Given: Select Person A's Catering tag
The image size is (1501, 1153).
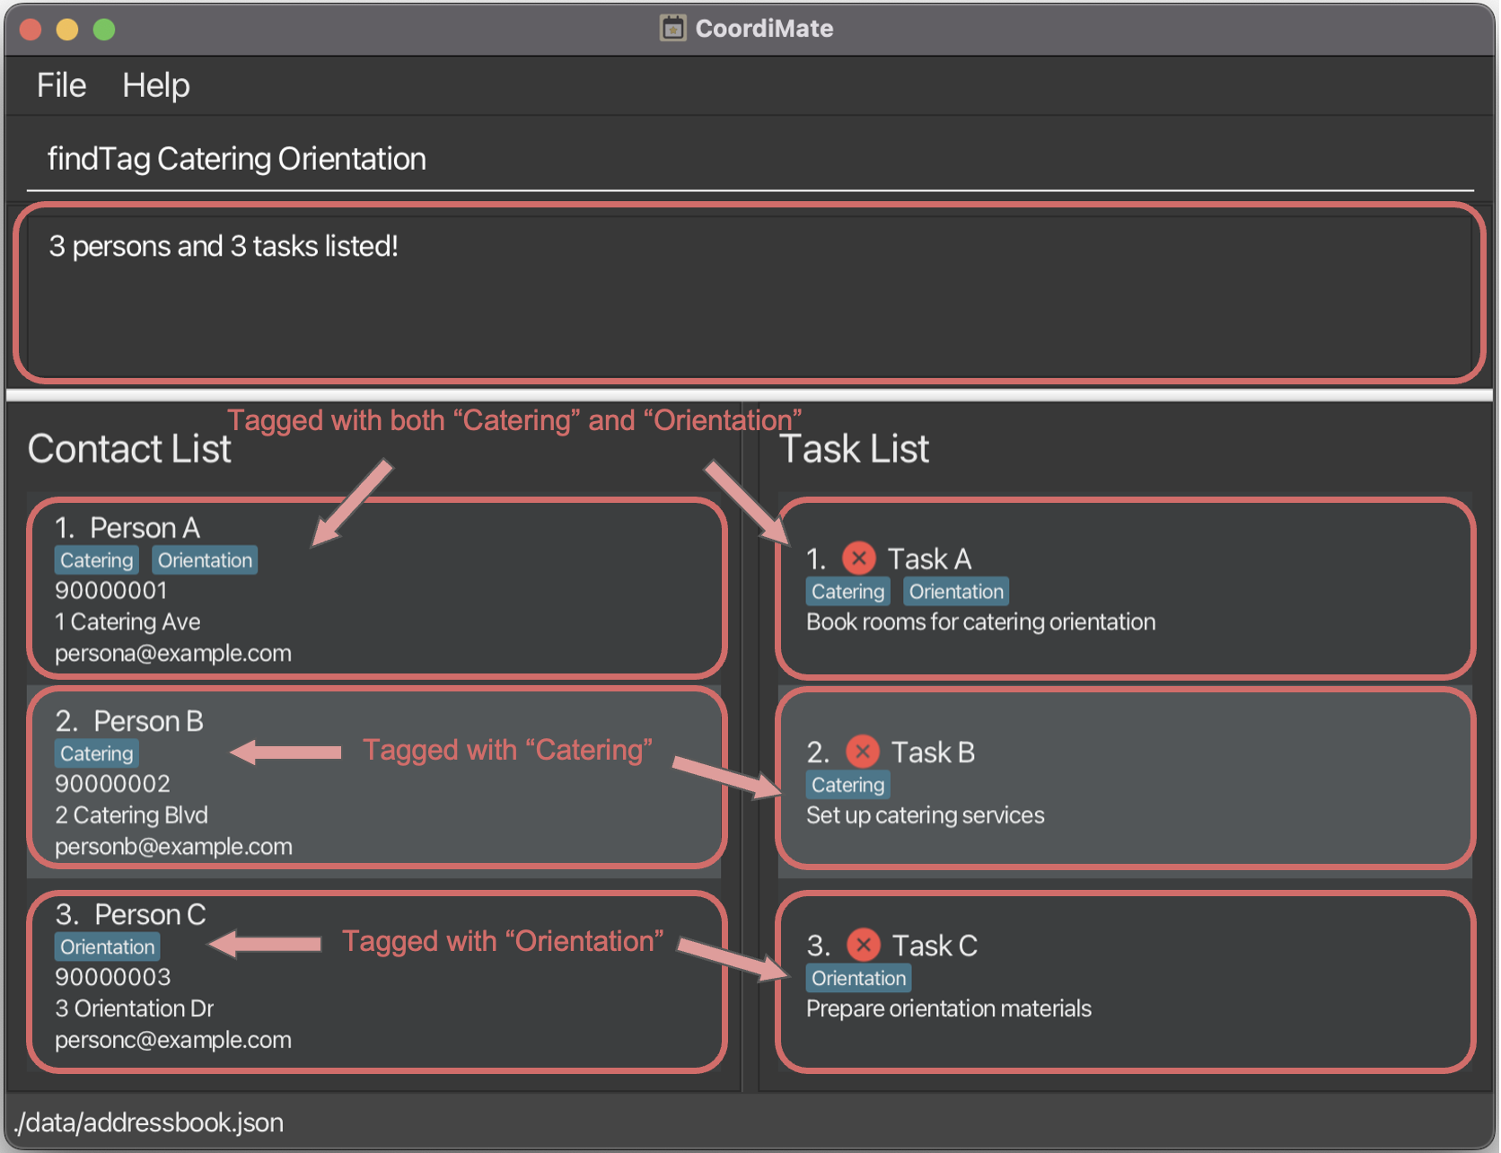Looking at the screenshot, I should pyautogui.click(x=96, y=560).
